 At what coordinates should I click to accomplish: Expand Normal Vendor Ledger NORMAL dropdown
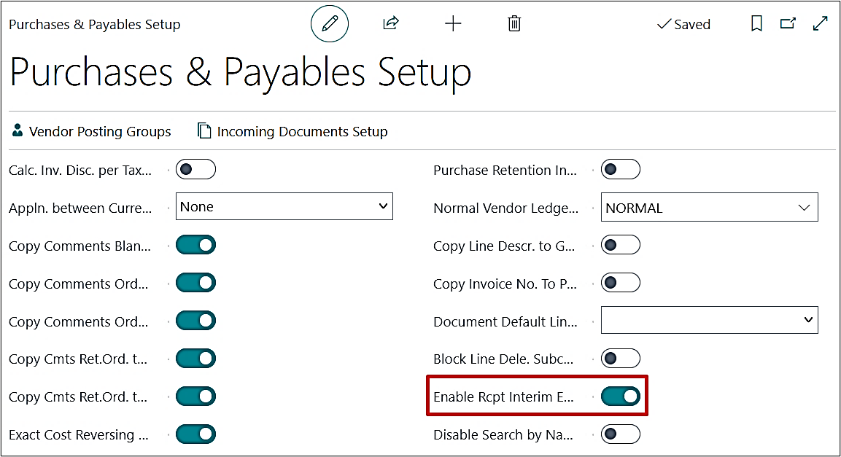[709, 208]
